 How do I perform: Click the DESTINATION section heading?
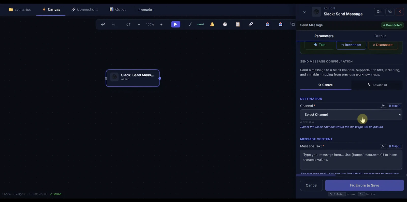pos(311,99)
